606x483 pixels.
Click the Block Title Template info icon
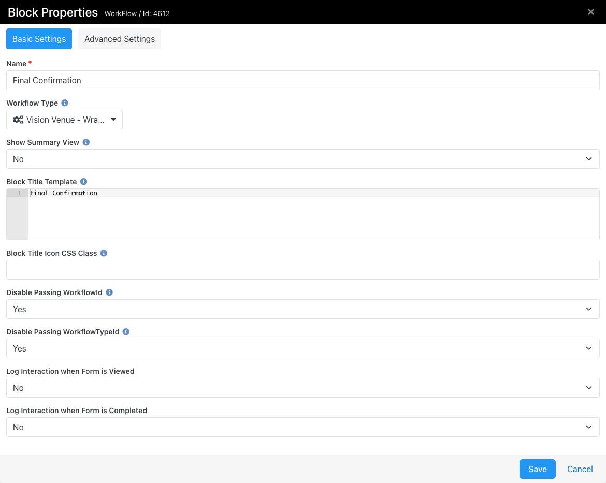(83, 182)
